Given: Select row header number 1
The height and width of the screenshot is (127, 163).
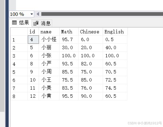Looking at the screenshot, I should point(19,40).
